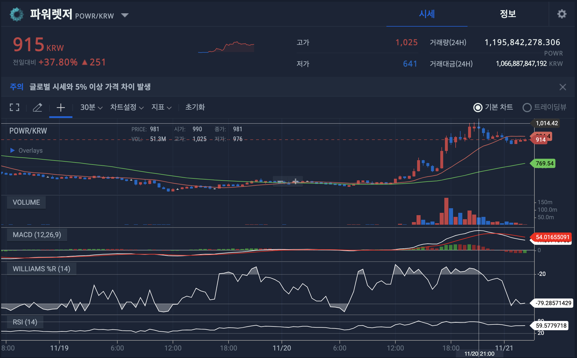Click the 초기화 reset button
Screen dimensions: 577x358
coord(195,107)
